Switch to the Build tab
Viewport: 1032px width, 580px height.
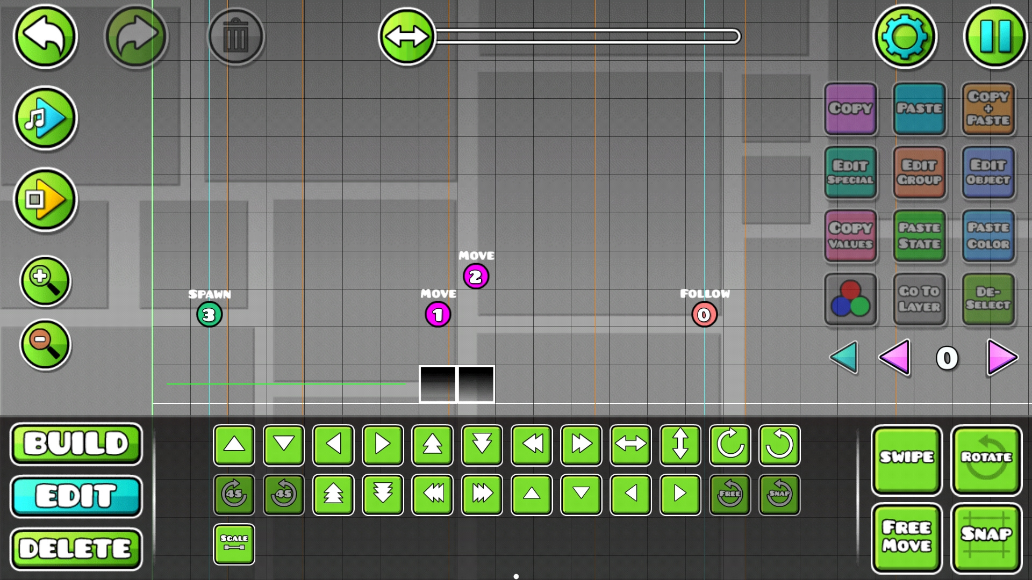point(76,444)
